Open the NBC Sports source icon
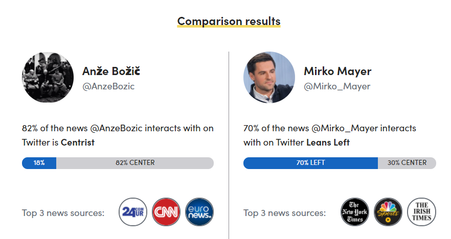This screenshot has height=239, width=451. pyautogui.click(x=388, y=212)
